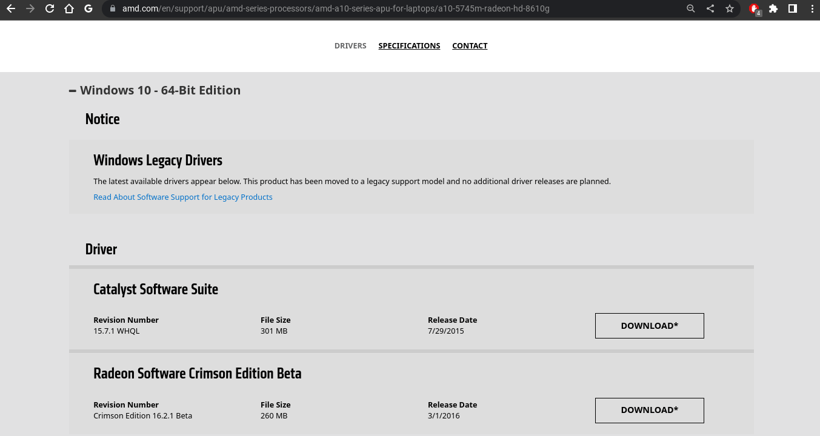The image size is (820, 436).
Task: Click the 301 MB file size
Action: [x=274, y=331]
